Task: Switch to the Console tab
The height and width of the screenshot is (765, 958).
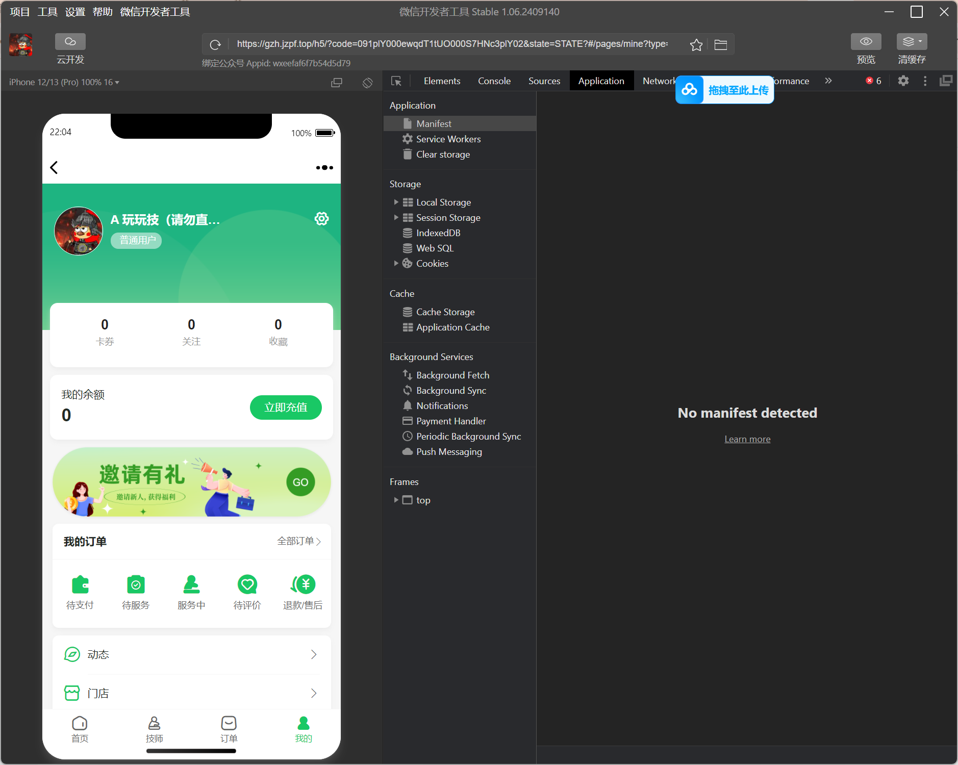Action: 494,81
